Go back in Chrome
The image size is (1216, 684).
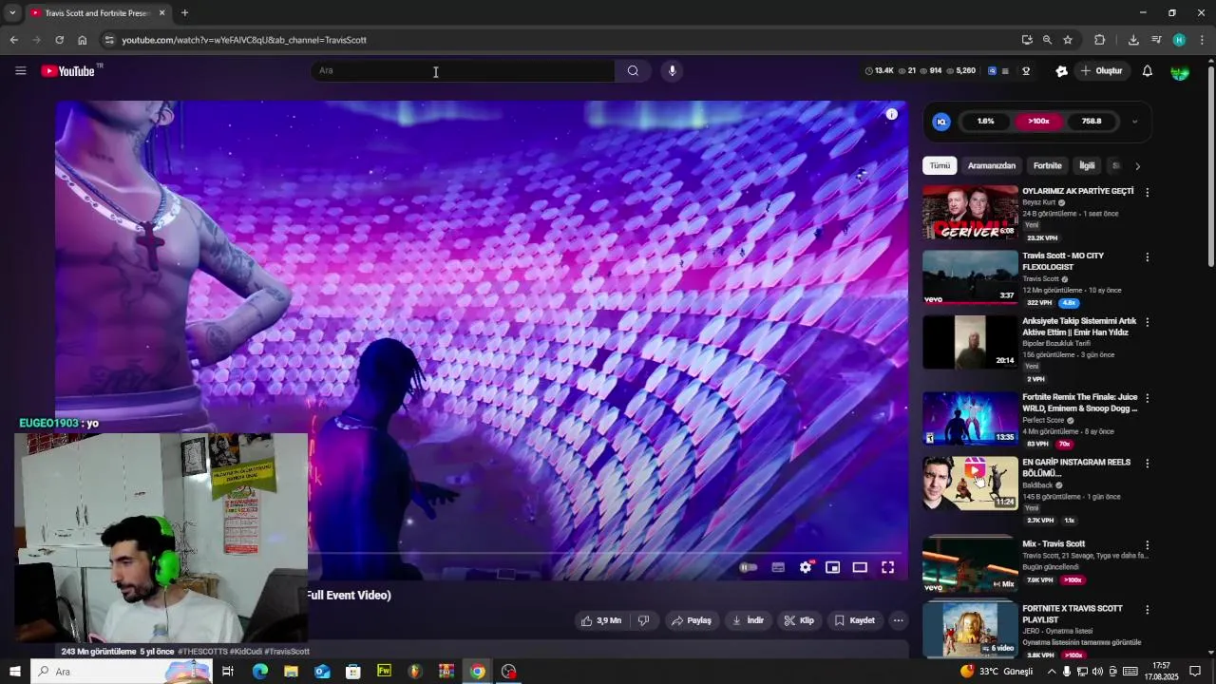(x=13, y=40)
